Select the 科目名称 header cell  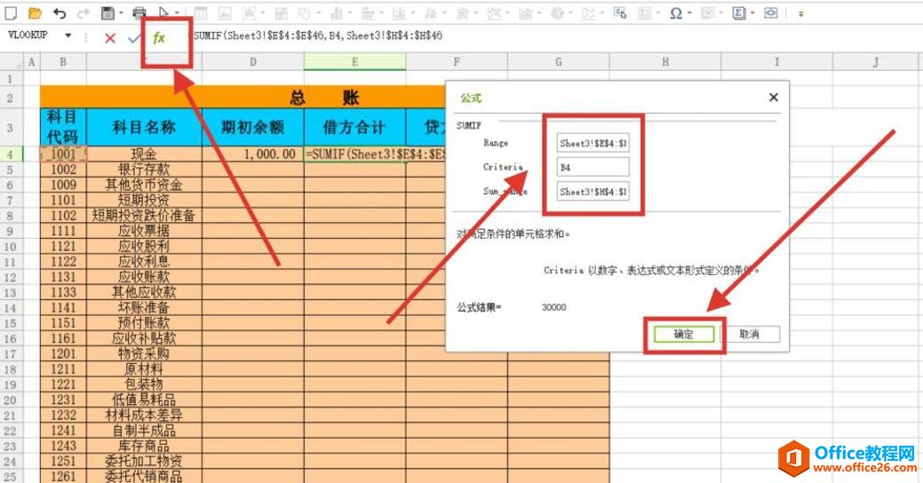(x=144, y=127)
